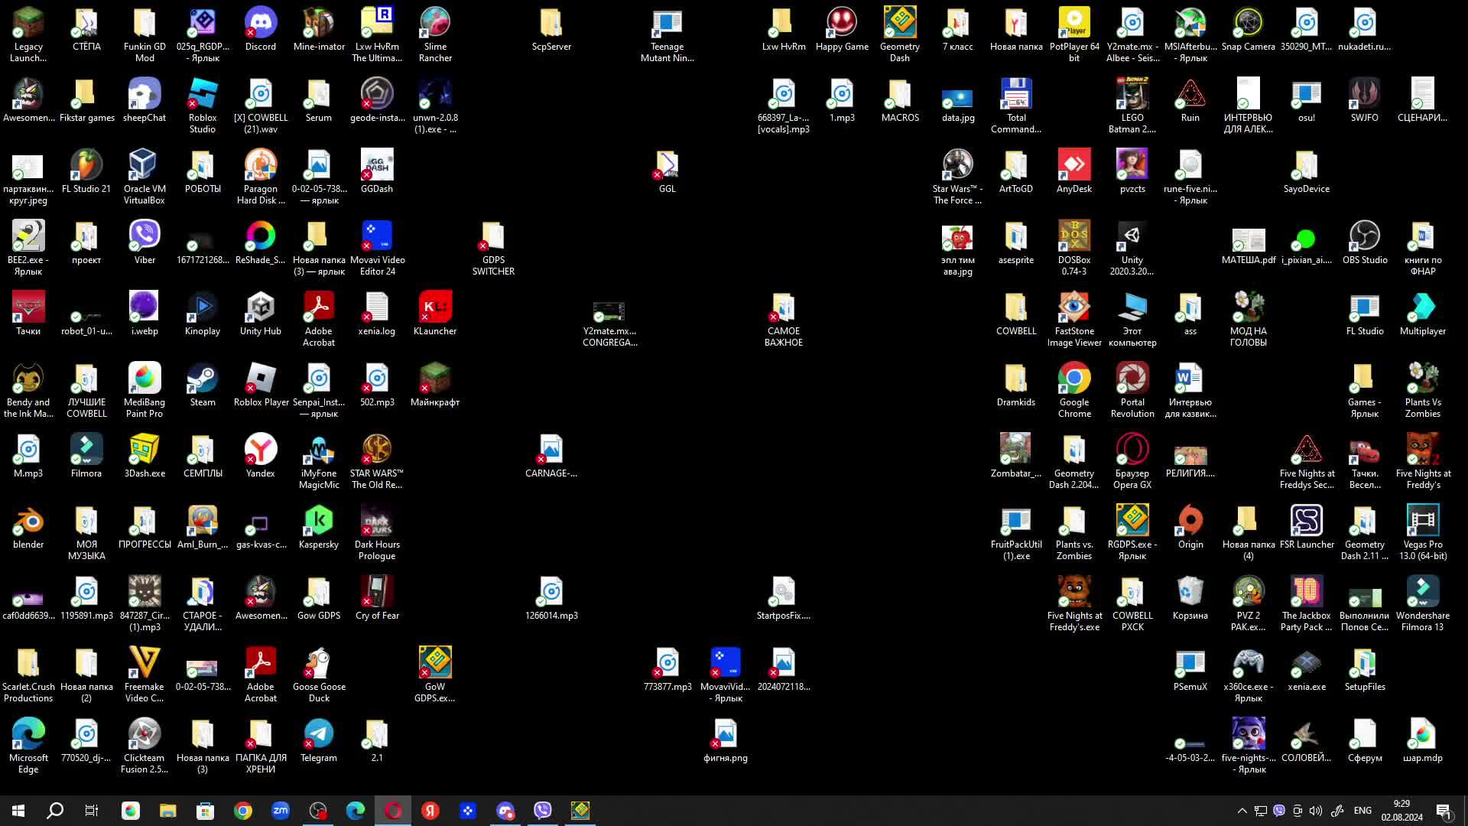Select the Корзина recycle bin icon
The width and height of the screenshot is (1468, 826).
click(x=1190, y=598)
